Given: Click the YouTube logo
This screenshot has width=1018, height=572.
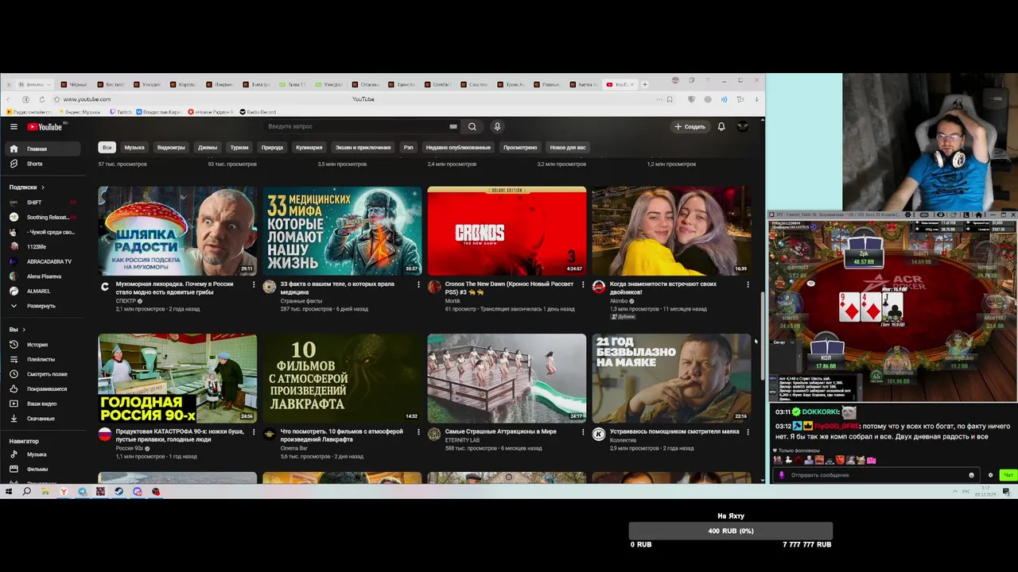Looking at the screenshot, I should click(x=45, y=126).
